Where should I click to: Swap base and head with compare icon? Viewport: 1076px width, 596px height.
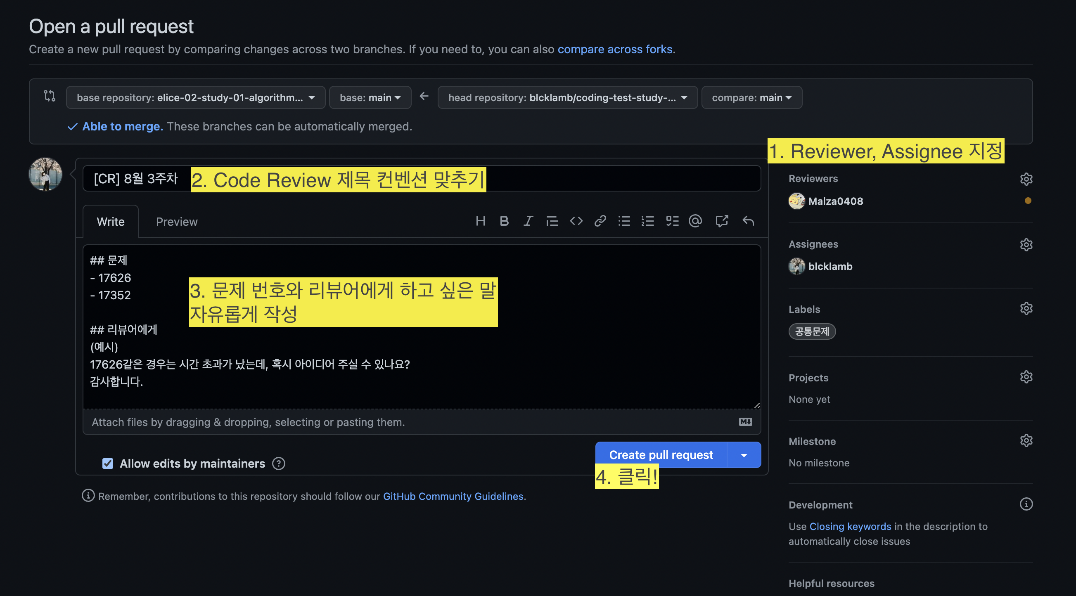tap(50, 96)
